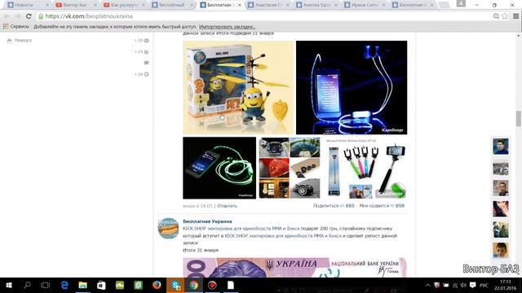Open Skype from the taskbar
Screen dimensions: 522x293
(175, 285)
